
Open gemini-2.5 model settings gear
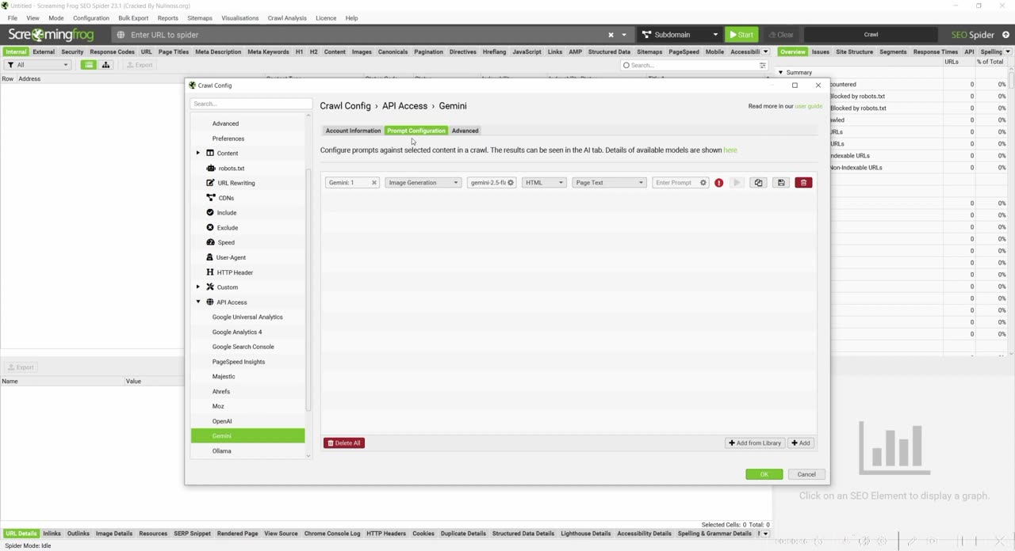(x=511, y=183)
